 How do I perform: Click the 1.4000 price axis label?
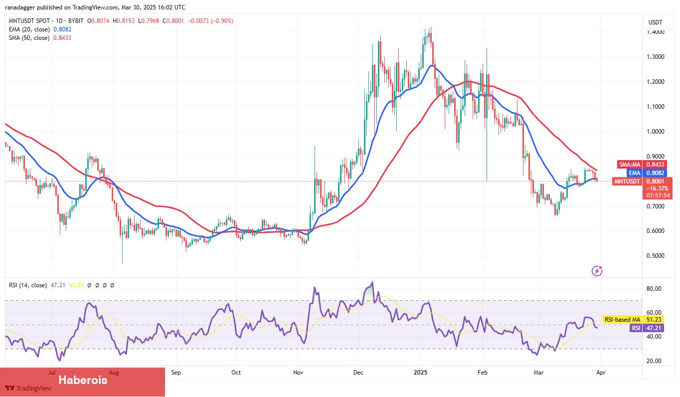[x=656, y=32]
